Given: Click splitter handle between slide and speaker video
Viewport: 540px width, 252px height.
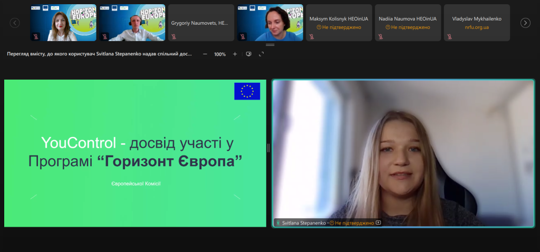Looking at the screenshot, I should pyautogui.click(x=268, y=148).
